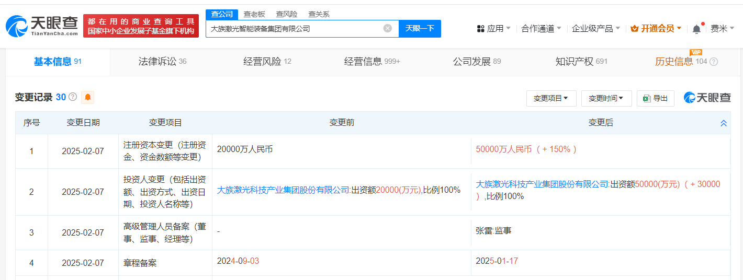
Task: Click the 2025-02-07 date in row 3
Action: click(83, 232)
